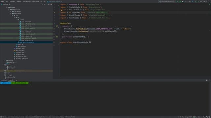Hide the terminal panel with minus icon
The height and width of the screenshot is (118, 211).
(210, 80)
